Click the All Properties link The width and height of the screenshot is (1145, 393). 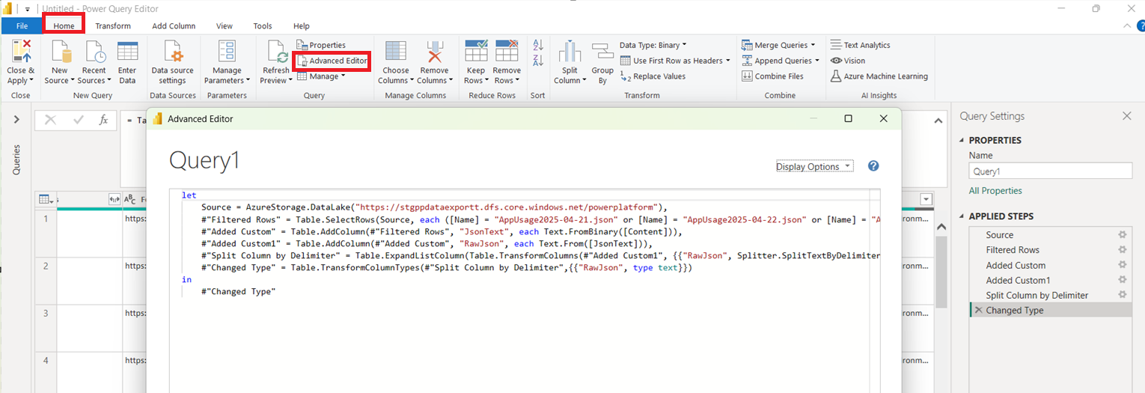click(x=995, y=191)
